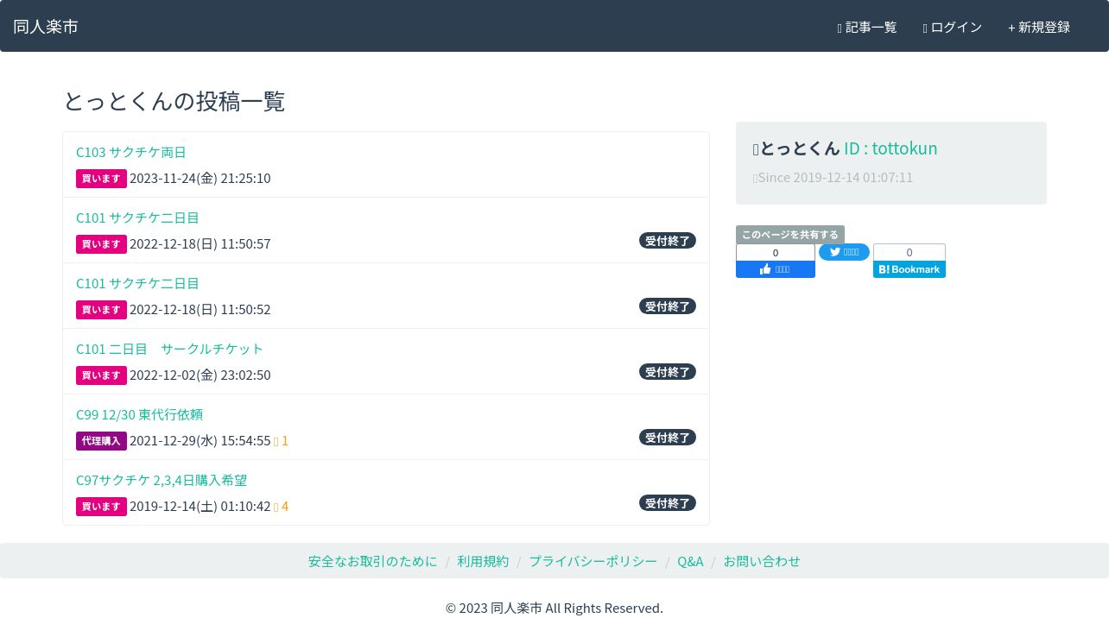
Task: Click 受付終了 badge on C99 post
Action: [x=668, y=438]
